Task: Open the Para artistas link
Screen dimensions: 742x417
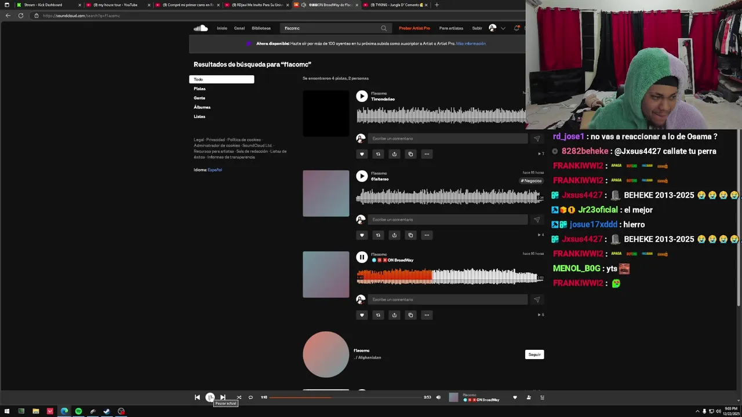Action: click(451, 28)
